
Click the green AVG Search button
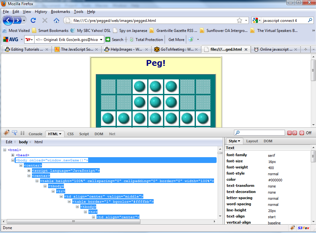pos(114,39)
